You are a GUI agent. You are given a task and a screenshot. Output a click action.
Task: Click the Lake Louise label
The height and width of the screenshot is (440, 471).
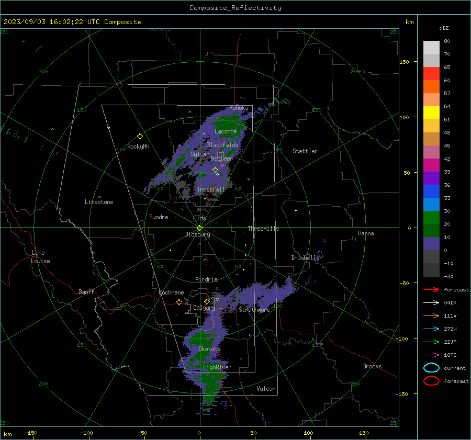coord(40,257)
